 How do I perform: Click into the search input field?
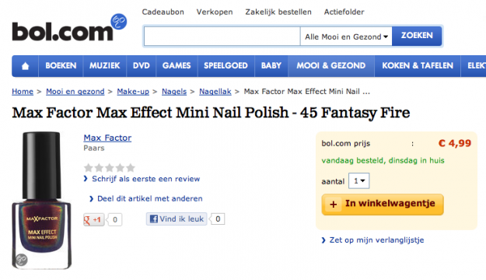[x=222, y=37]
